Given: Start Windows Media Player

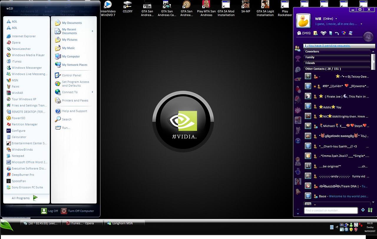Looking at the screenshot, I should coord(26,55).
